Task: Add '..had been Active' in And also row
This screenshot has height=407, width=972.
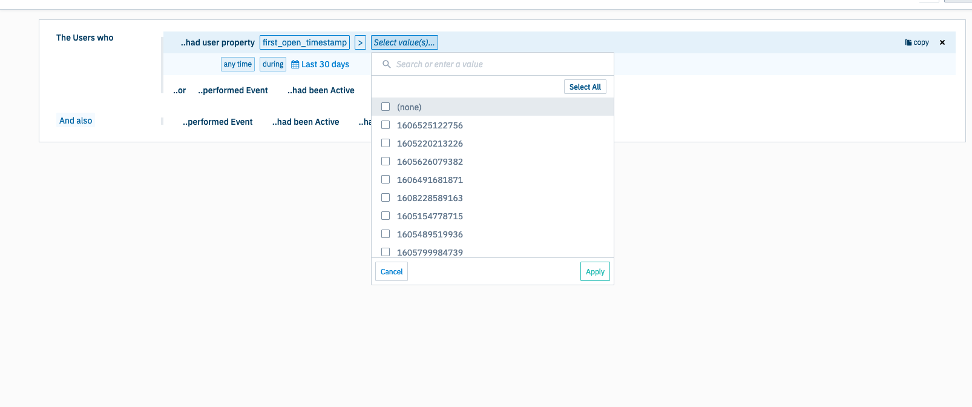Action: pos(306,122)
